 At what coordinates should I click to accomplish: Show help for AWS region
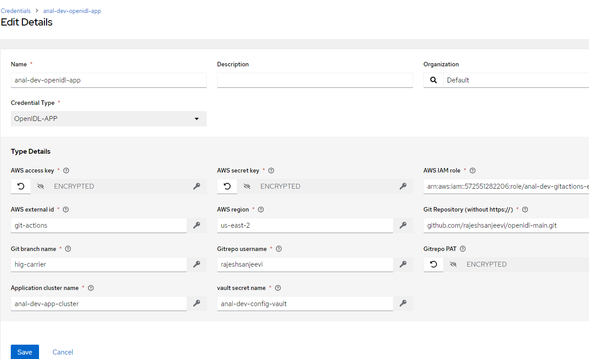click(x=261, y=210)
